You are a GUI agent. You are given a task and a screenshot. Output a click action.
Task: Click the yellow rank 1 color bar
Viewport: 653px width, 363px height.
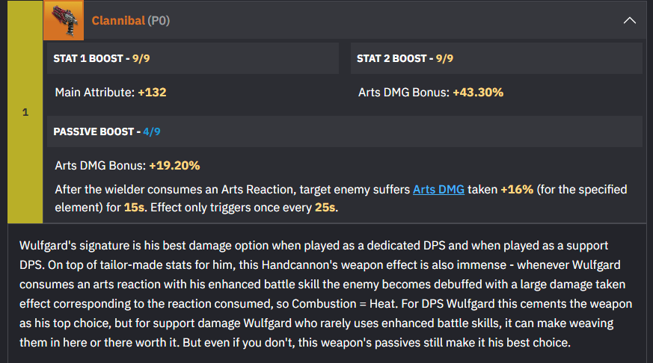[x=25, y=111]
